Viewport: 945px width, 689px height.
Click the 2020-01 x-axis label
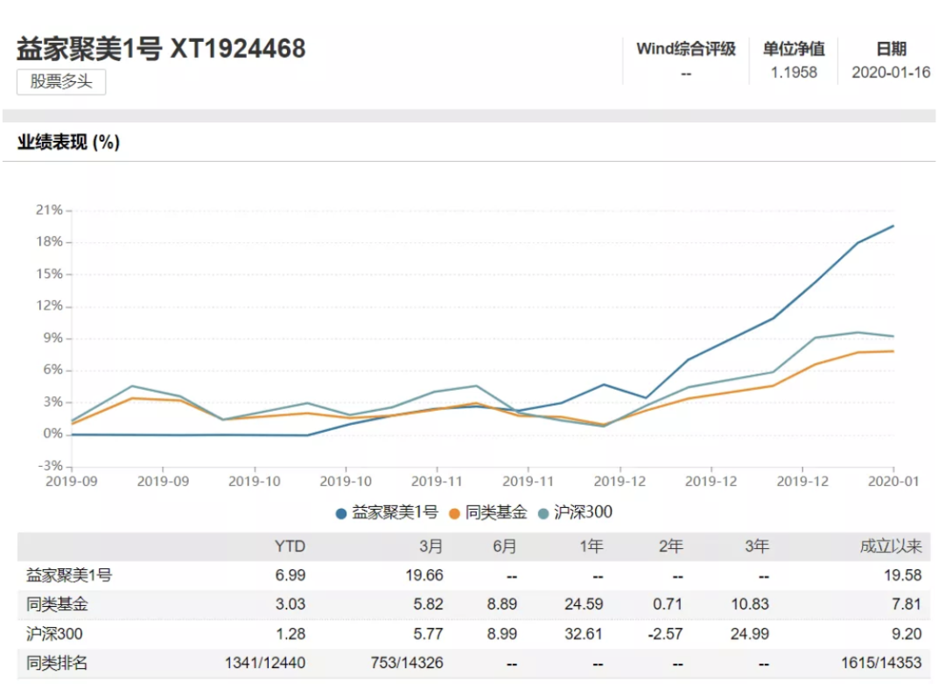click(893, 481)
